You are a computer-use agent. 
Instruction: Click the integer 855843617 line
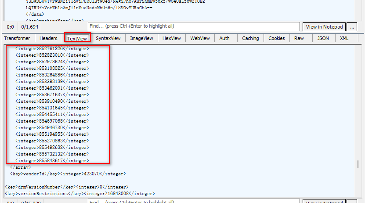(52, 161)
